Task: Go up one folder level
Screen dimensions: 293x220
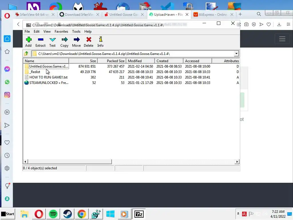Action: coord(26,54)
